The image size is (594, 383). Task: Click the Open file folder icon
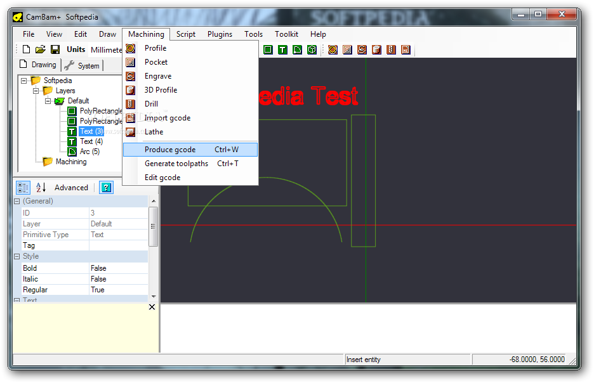[x=41, y=49]
